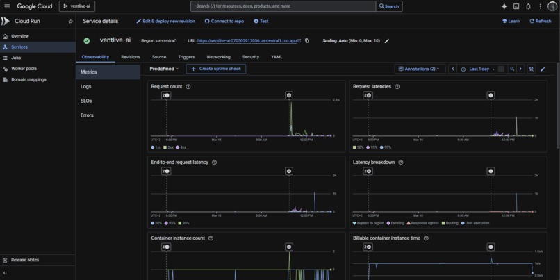Edit scaling settings with the pencil icon

[x=387, y=41]
